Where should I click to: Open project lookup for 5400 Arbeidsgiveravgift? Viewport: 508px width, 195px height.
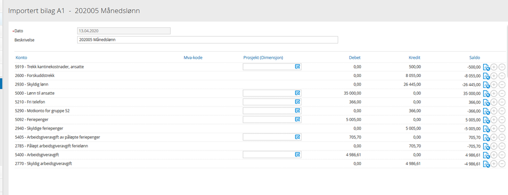pyautogui.click(x=298, y=154)
